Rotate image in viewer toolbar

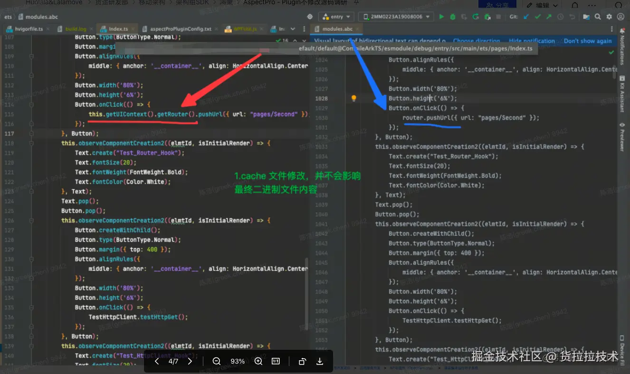[x=302, y=361]
